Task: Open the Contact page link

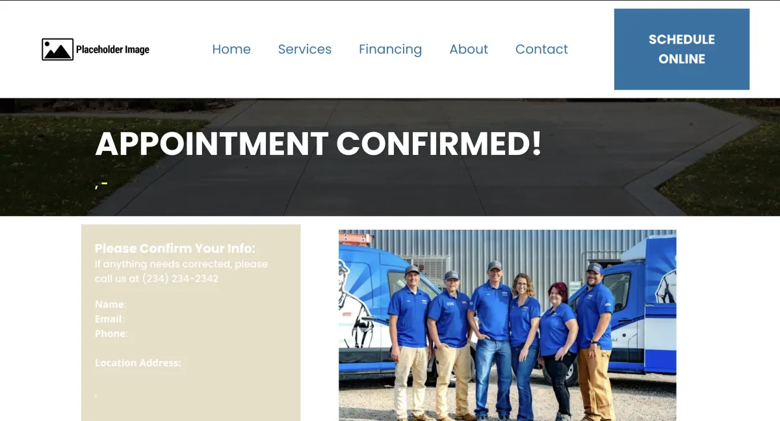Action: (x=541, y=49)
